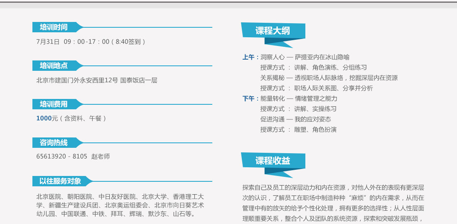Click the 以往服务对象 header label

coord(60,181)
